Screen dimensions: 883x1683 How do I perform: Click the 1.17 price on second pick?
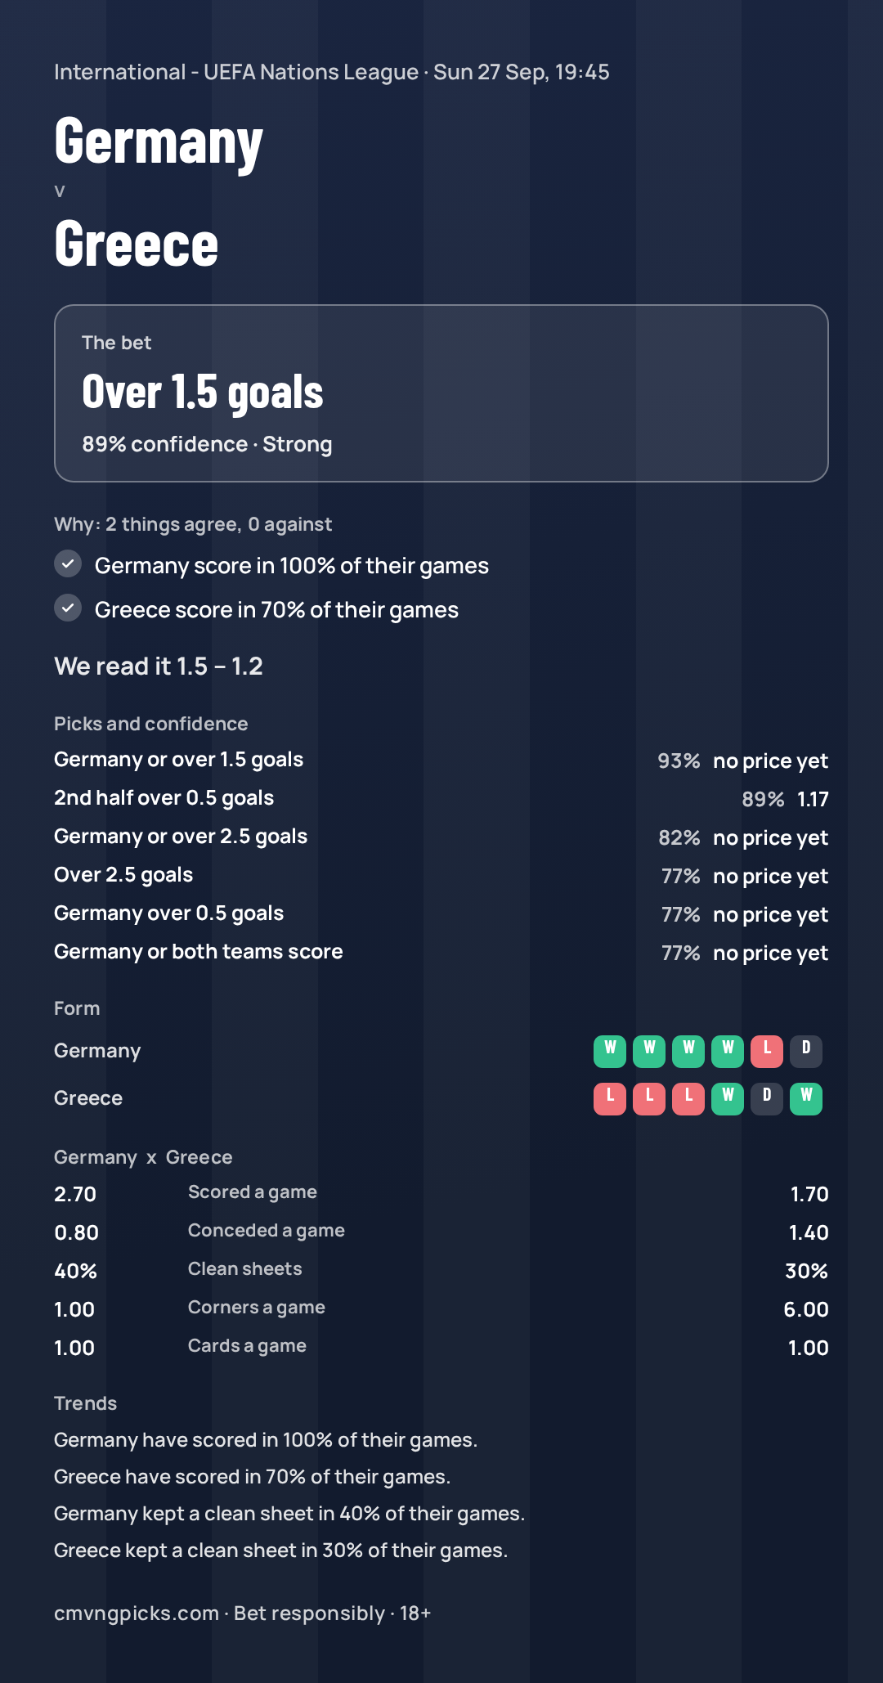[x=813, y=799]
